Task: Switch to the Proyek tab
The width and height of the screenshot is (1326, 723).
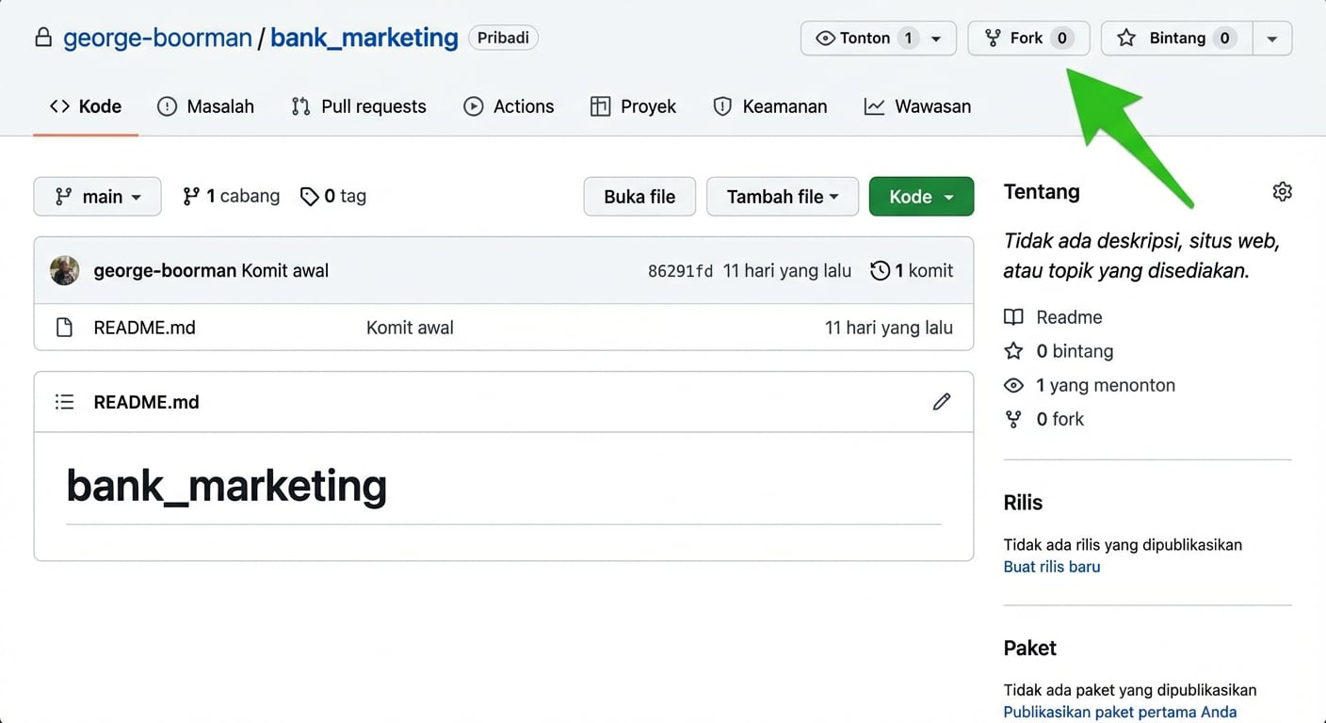Action: (x=633, y=106)
